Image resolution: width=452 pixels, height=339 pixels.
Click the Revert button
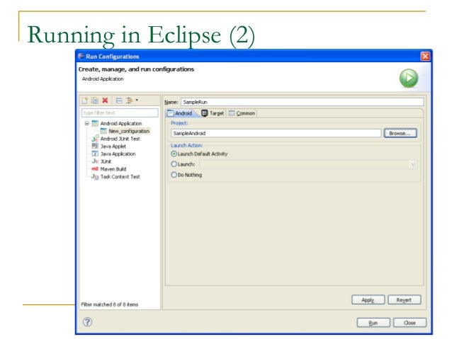(x=404, y=300)
